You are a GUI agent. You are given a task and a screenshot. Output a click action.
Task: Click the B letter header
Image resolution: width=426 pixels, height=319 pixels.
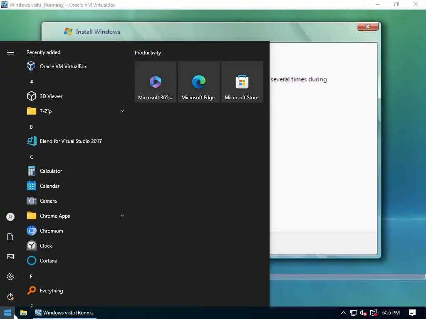pos(31,127)
